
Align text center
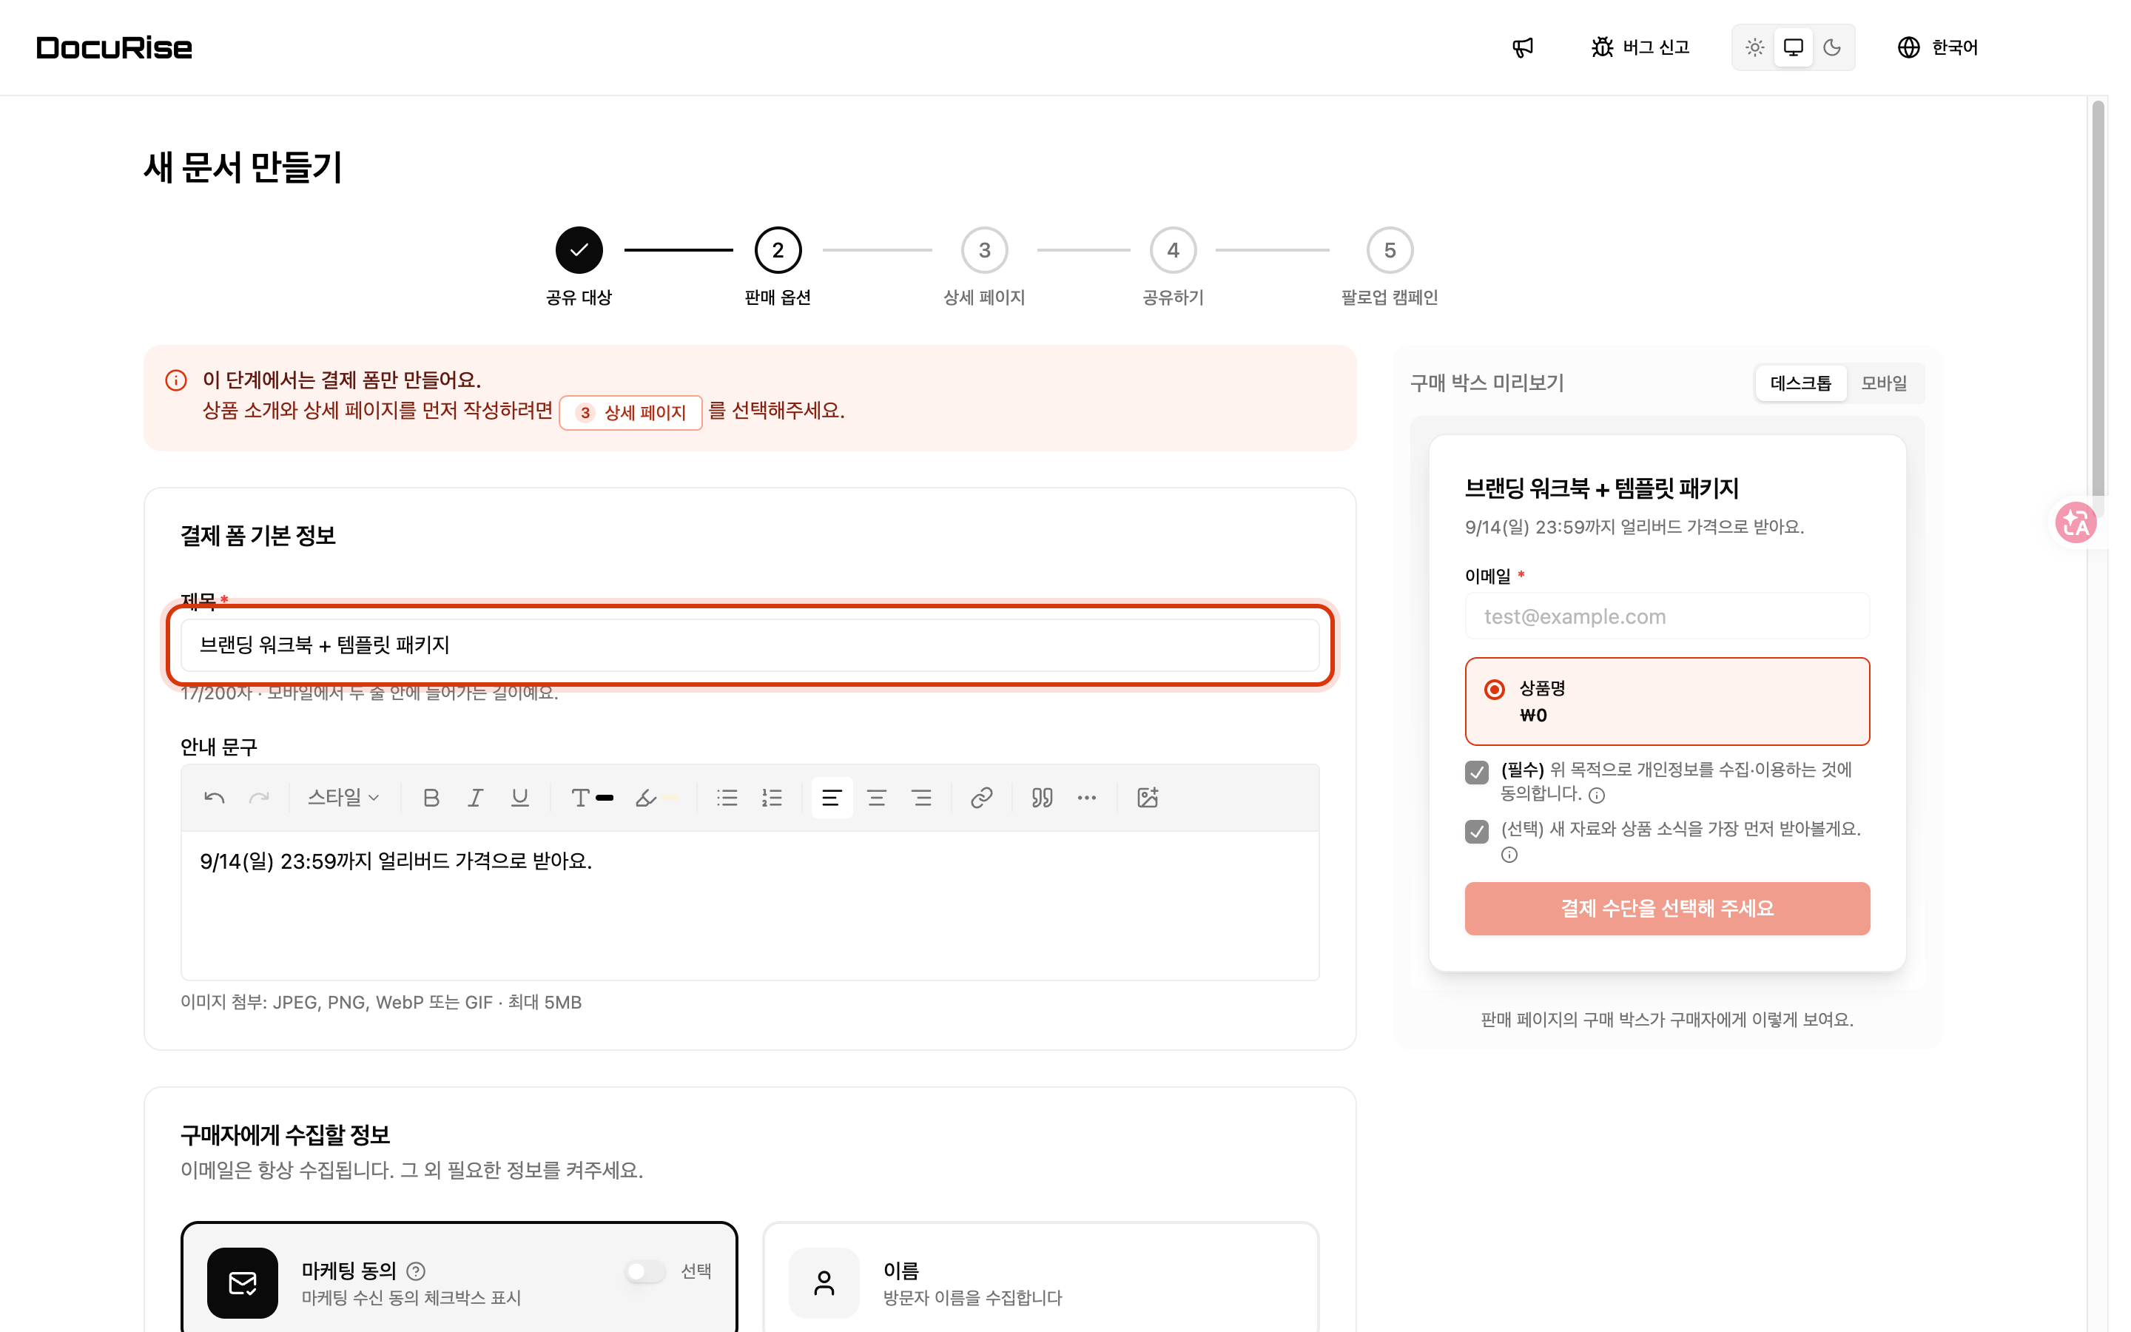click(x=876, y=798)
